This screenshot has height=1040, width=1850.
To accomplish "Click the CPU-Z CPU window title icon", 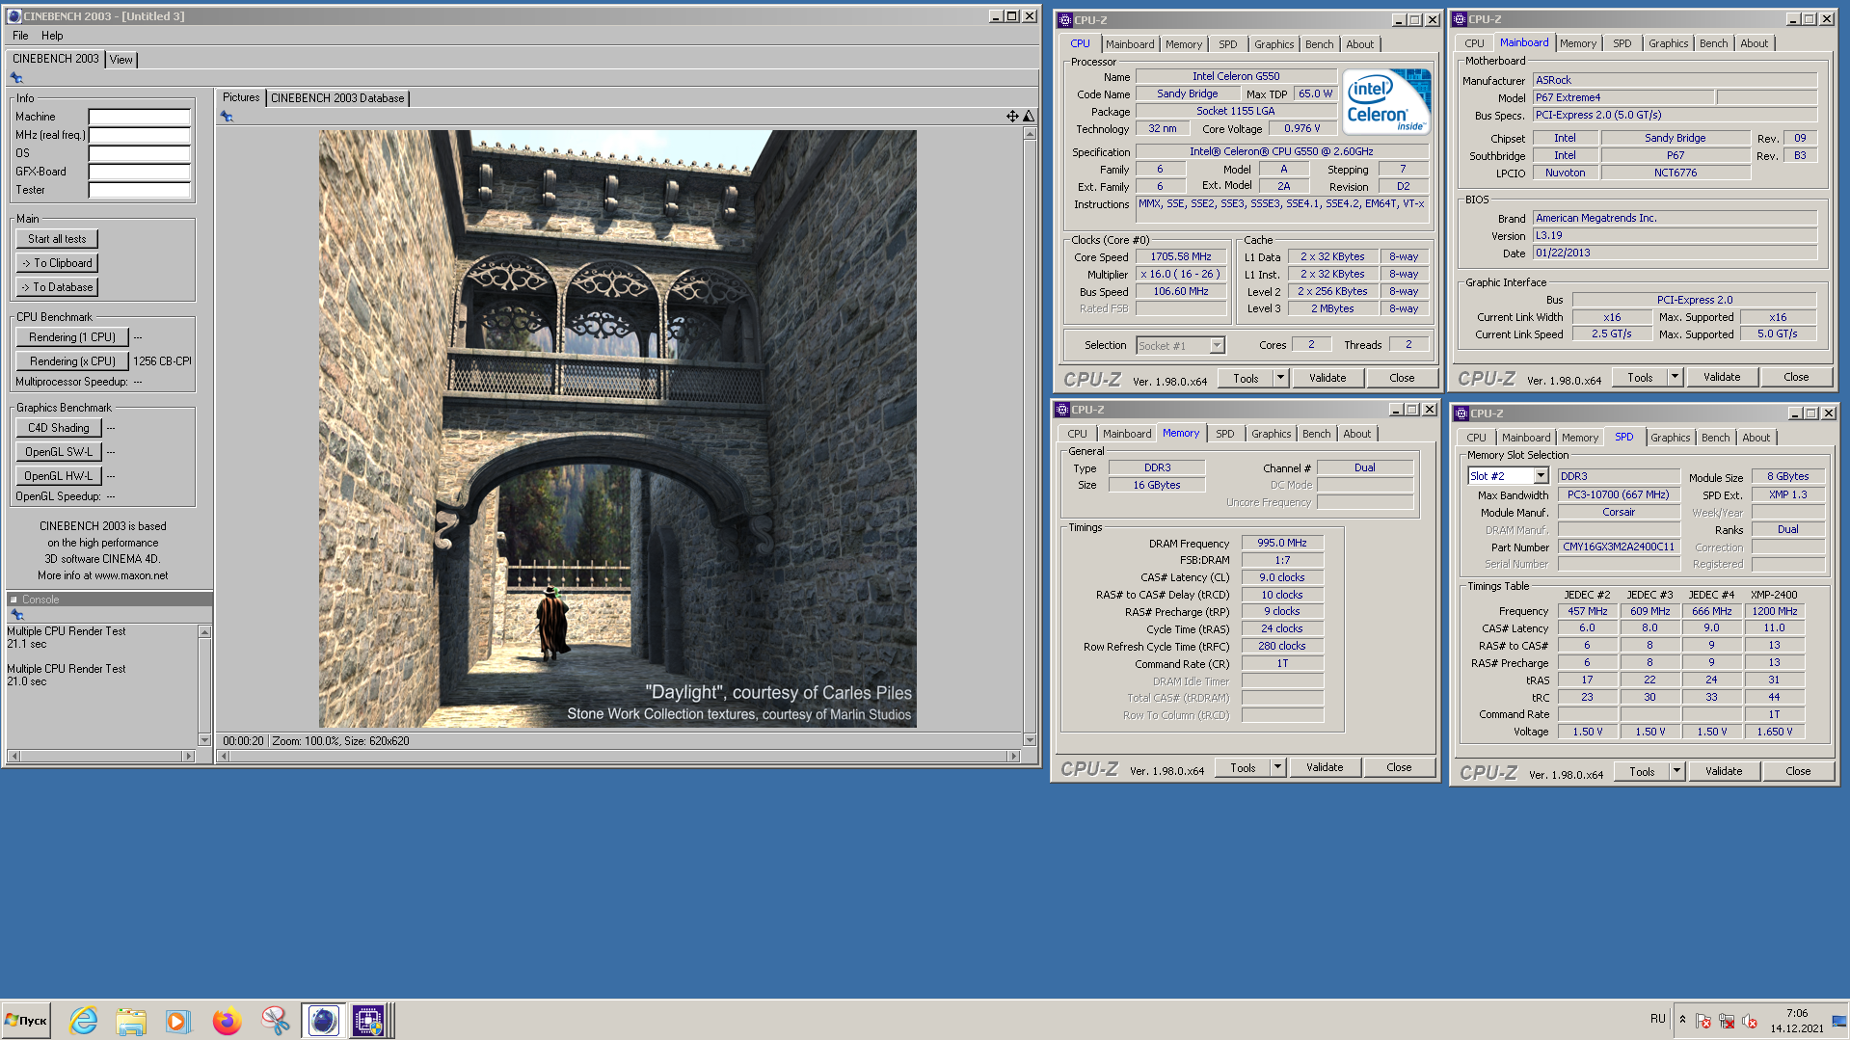I will click(x=1065, y=20).
